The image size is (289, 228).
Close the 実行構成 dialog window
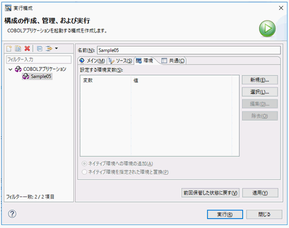[281, 8]
